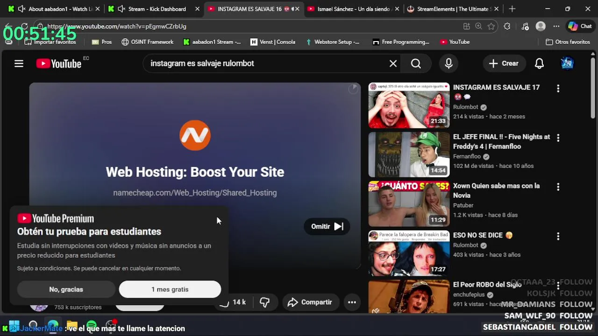Open the Webstore Setup bookmark

(x=332, y=42)
